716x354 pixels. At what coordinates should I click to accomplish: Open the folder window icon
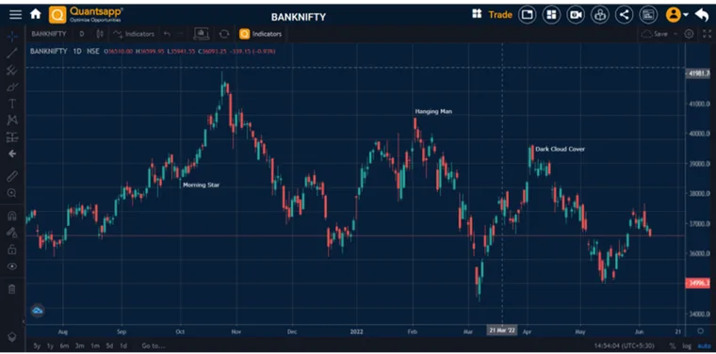pyautogui.click(x=527, y=15)
